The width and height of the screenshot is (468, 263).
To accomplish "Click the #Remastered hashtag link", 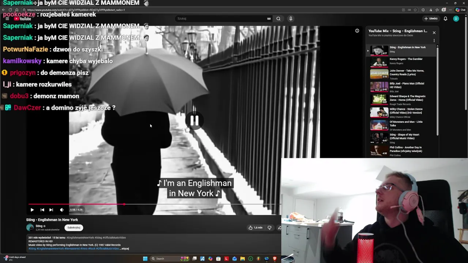I will click(x=72, y=249).
